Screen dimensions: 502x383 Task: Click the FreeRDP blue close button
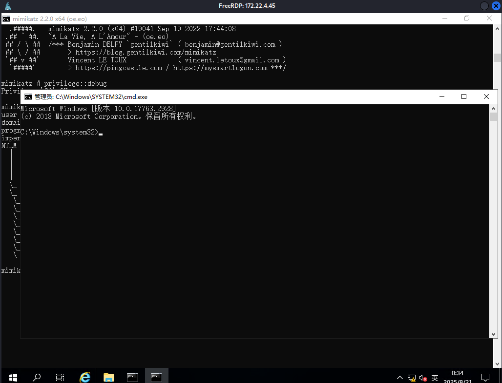[x=496, y=6]
